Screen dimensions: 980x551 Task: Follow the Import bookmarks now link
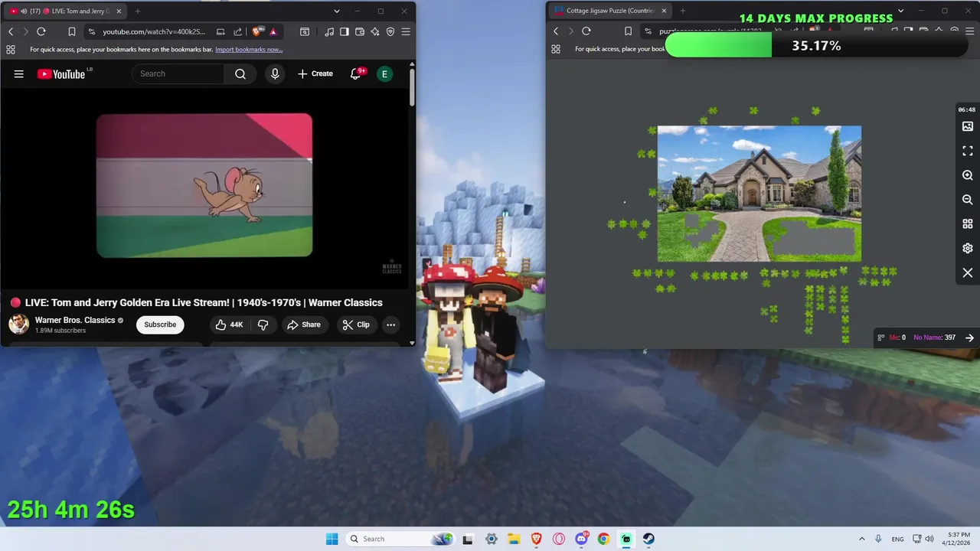(249, 49)
